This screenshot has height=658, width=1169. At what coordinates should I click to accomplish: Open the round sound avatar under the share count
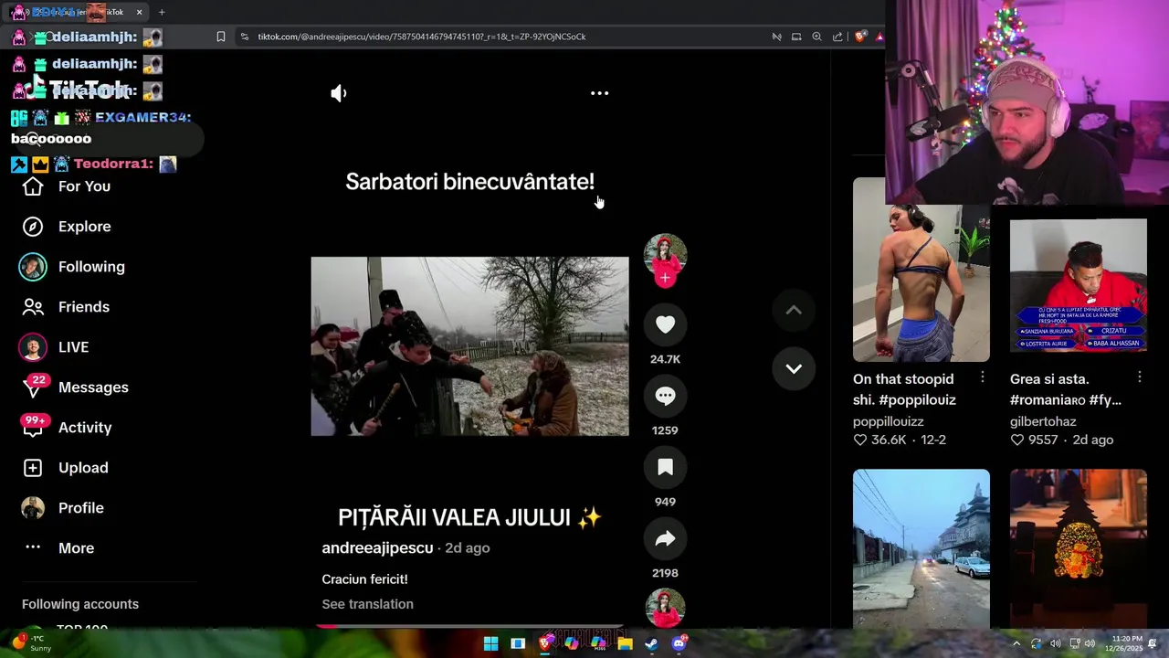665,609
